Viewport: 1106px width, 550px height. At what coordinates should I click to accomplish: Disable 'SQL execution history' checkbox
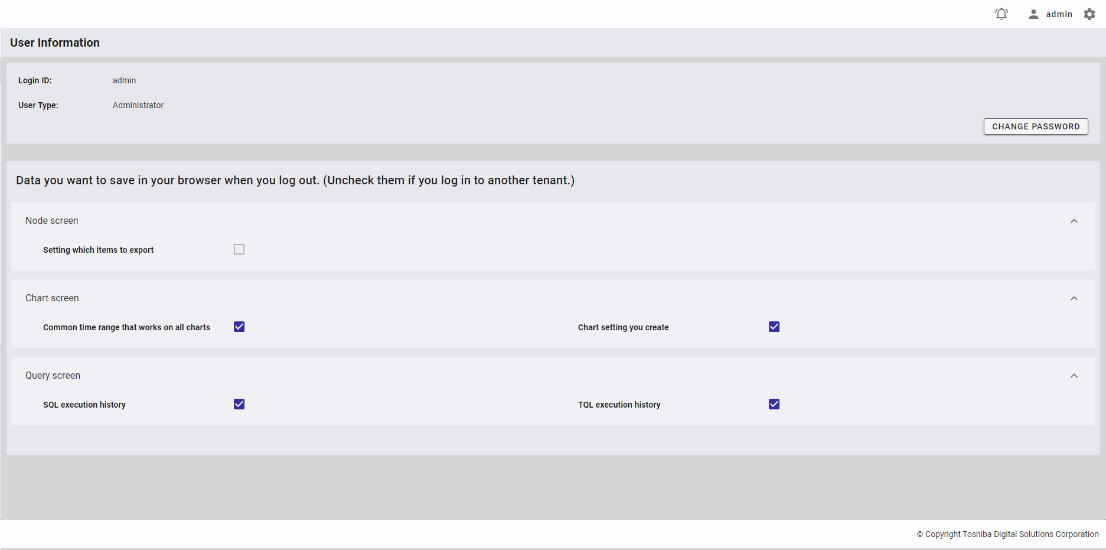click(x=239, y=404)
